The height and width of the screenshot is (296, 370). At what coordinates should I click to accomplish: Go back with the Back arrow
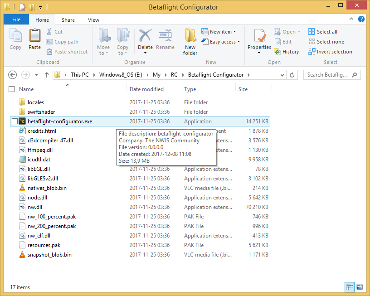pos(13,75)
